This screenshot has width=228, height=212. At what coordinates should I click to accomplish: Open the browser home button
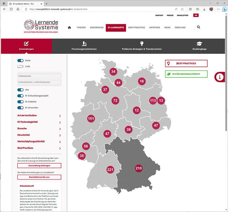click(x=18, y=9)
